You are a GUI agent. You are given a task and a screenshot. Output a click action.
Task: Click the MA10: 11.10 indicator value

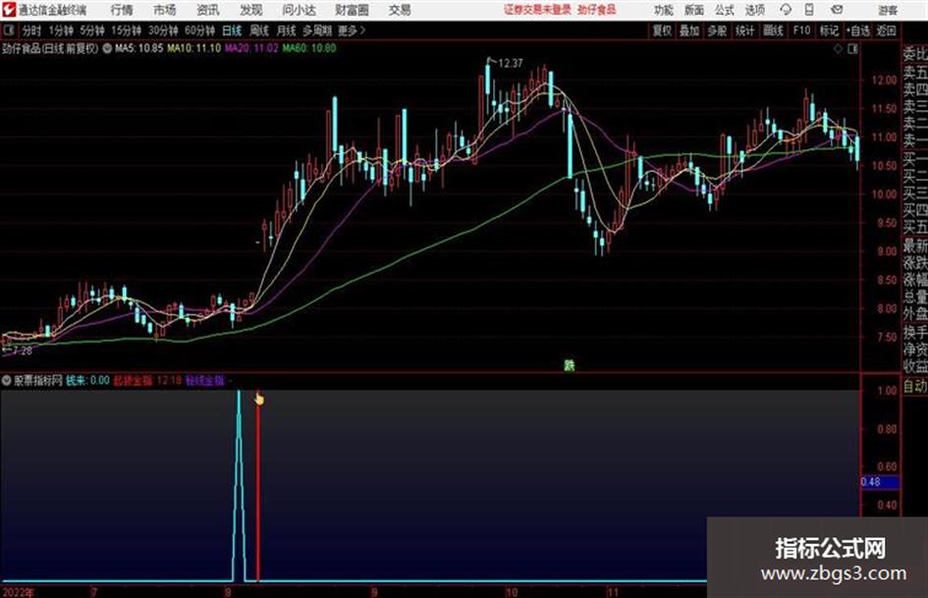point(194,48)
